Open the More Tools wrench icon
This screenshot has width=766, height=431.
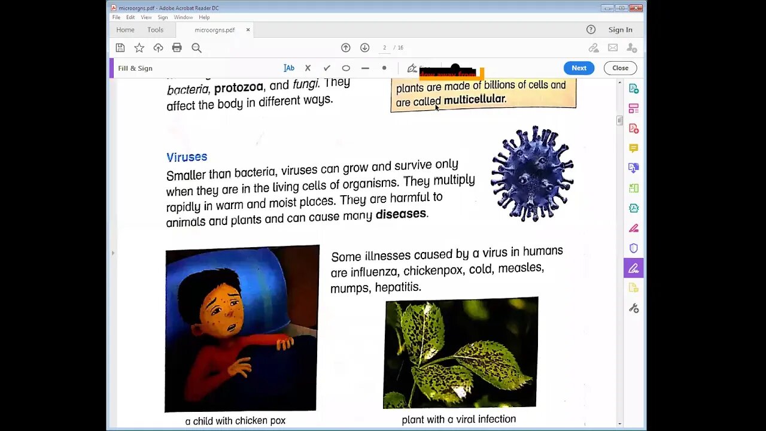click(x=634, y=308)
